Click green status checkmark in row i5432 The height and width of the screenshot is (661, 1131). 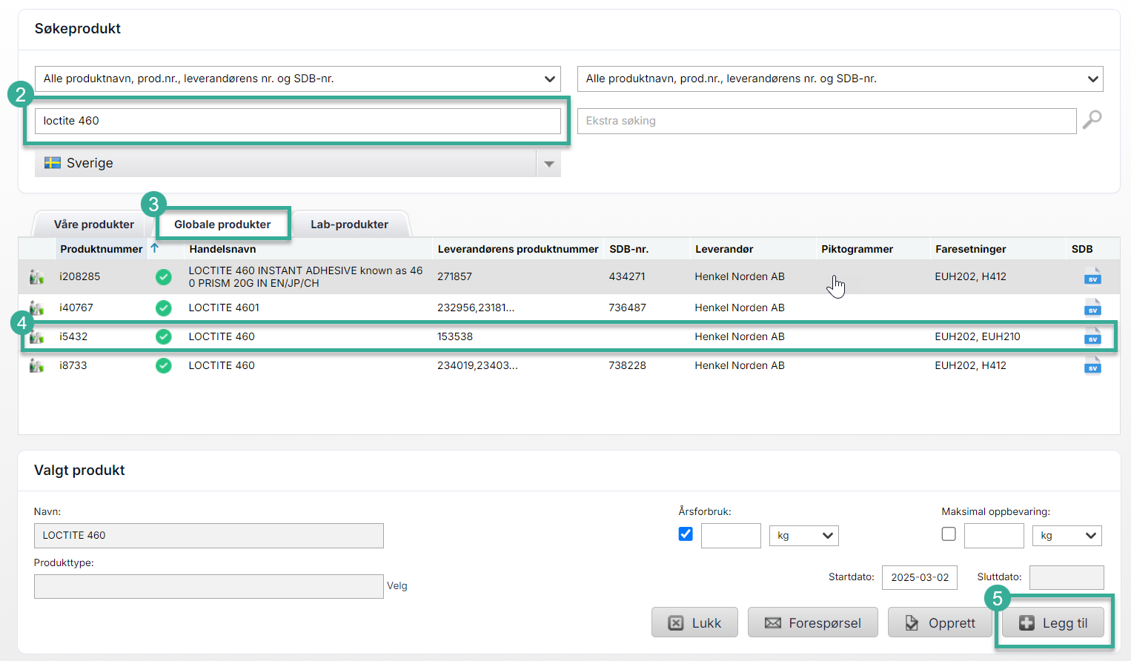(164, 337)
